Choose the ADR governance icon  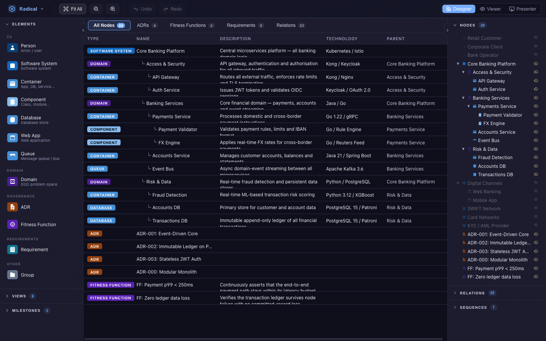(x=13, y=207)
